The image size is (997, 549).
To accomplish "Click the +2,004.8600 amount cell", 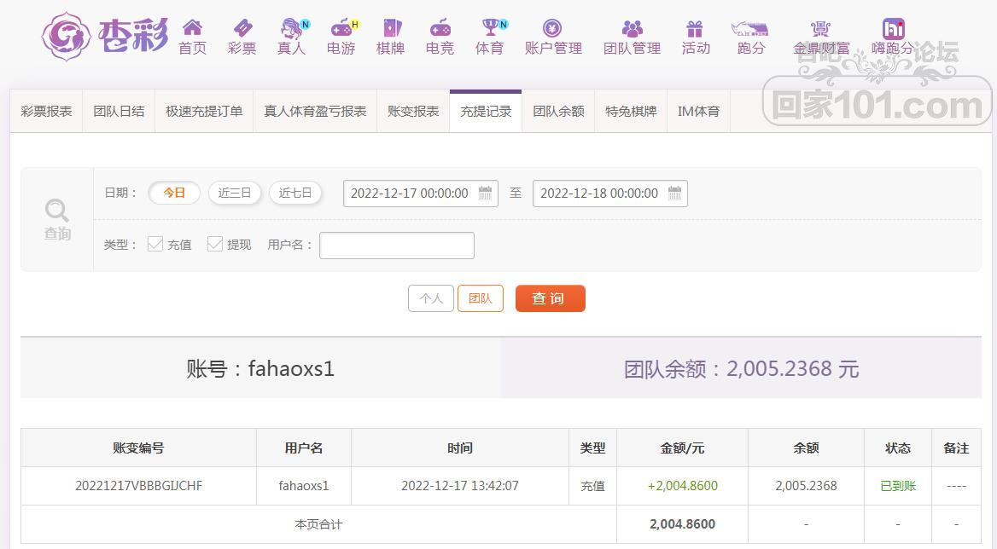I will click(x=682, y=486).
